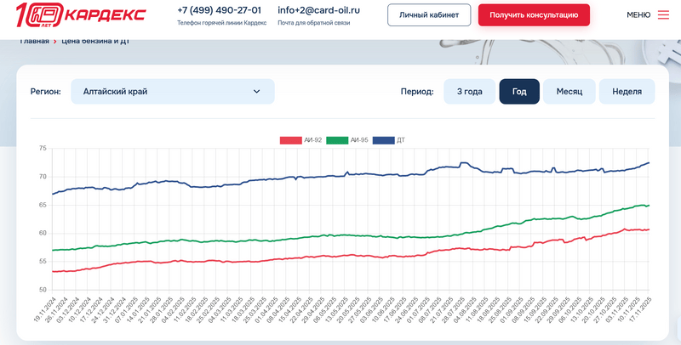Viewport: 681px width, 345px height.
Task: Open the hamburger menu icon
Action: pyautogui.click(x=663, y=15)
